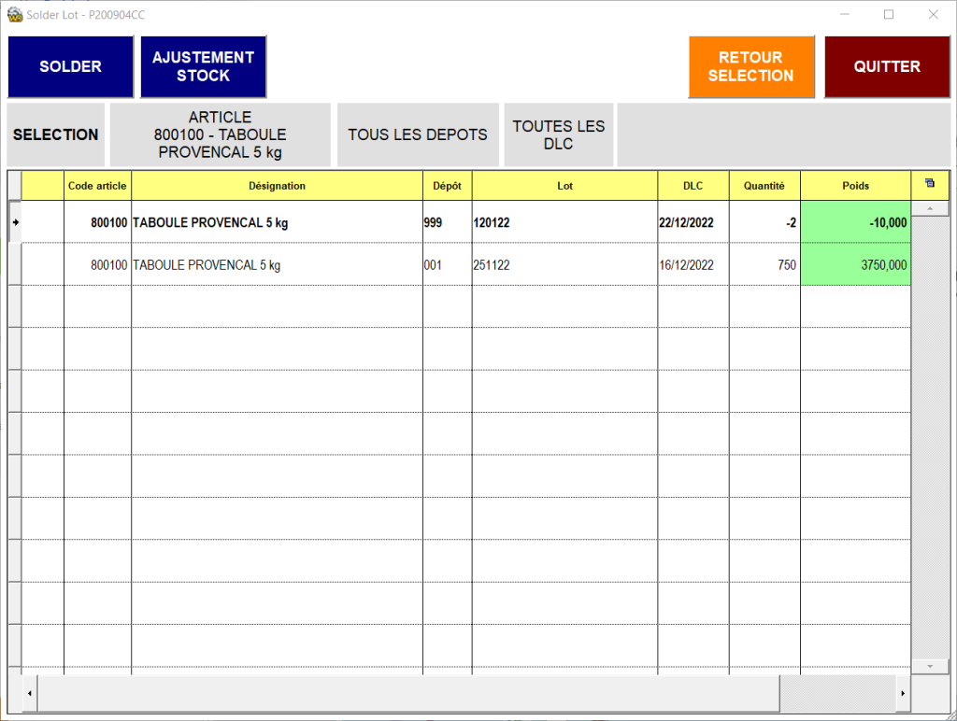Click the horizontal scrollbar left arrow
Viewport: 957px width, 721px height.
(x=29, y=694)
